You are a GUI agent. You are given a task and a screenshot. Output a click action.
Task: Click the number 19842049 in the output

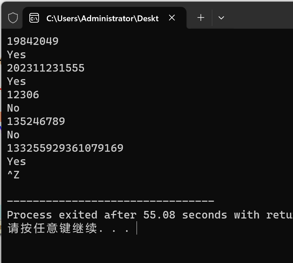coord(33,41)
